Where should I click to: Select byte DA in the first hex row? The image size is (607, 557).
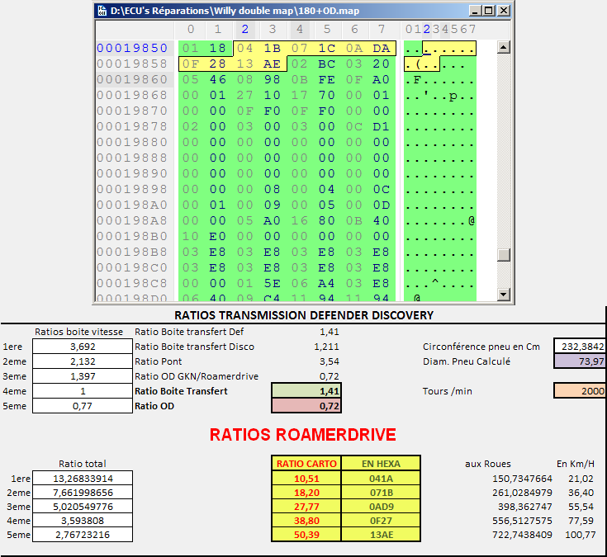pos(381,48)
